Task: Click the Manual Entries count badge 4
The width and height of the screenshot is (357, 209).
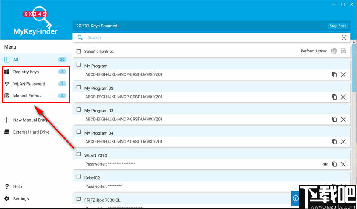Action: coord(62,96)
